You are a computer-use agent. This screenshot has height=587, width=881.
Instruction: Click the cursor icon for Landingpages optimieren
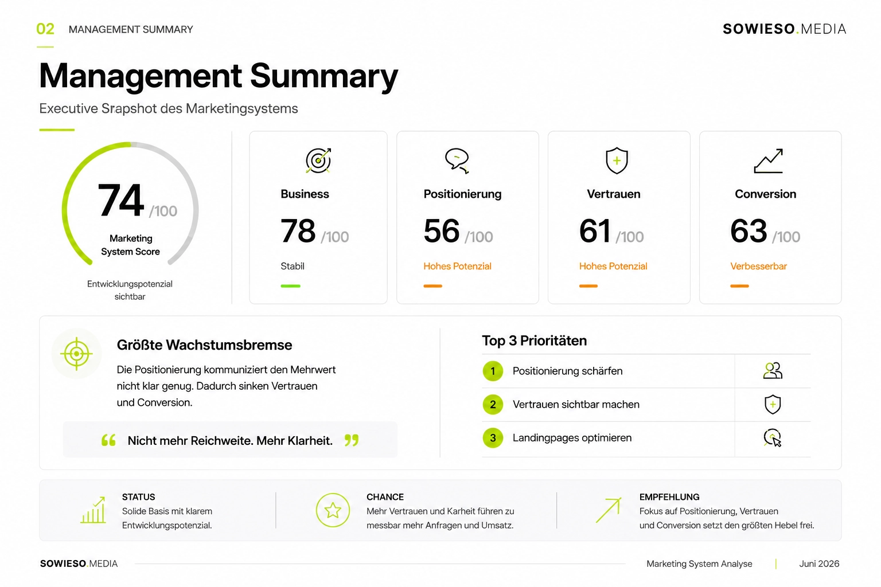(773, 438)
